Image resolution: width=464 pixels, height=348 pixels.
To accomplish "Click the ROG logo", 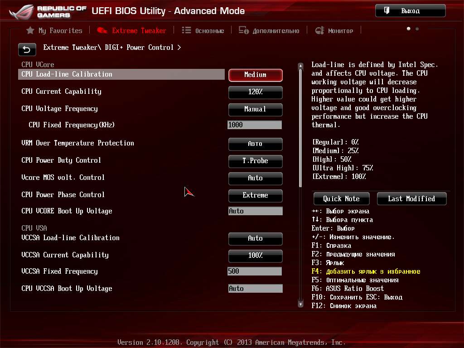I will coord(21,12).
